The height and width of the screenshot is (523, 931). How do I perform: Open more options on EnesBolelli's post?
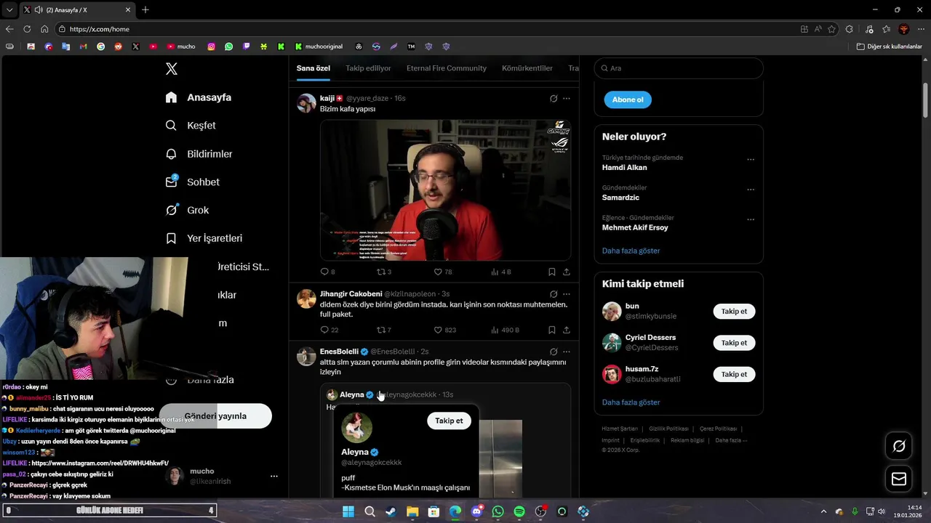coord(567,352)
